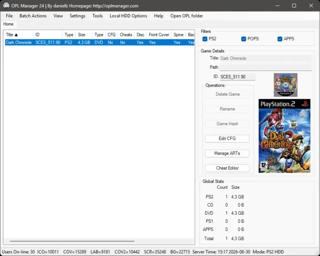Open the Batch Actions menu
The image size is (320, 256).
pos(33,16)
